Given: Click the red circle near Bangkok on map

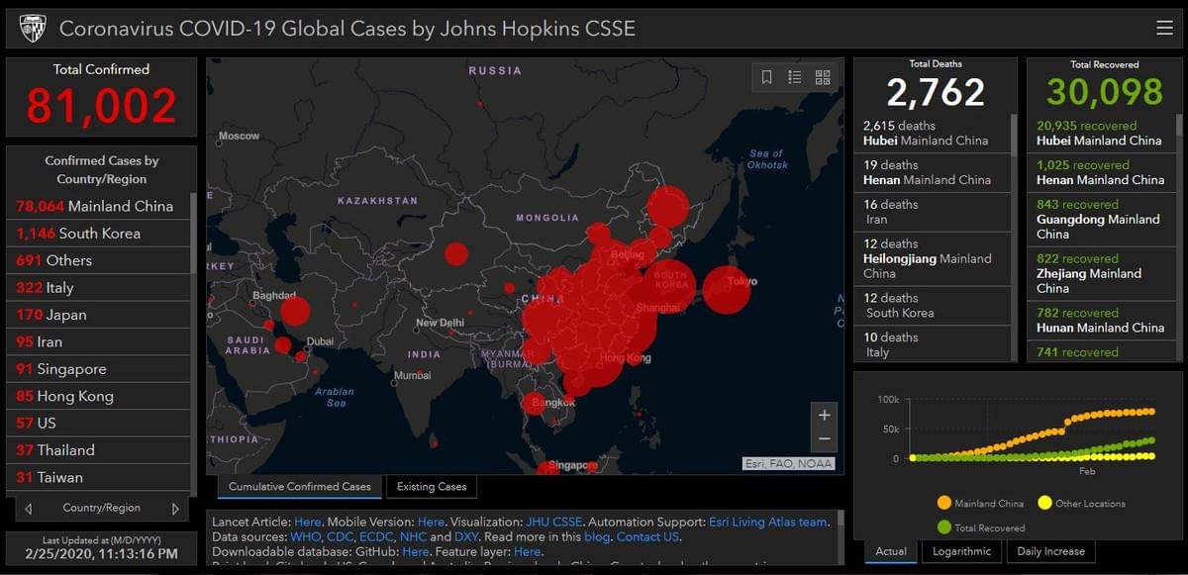Looking at the screenshot, I should (535, 403).
